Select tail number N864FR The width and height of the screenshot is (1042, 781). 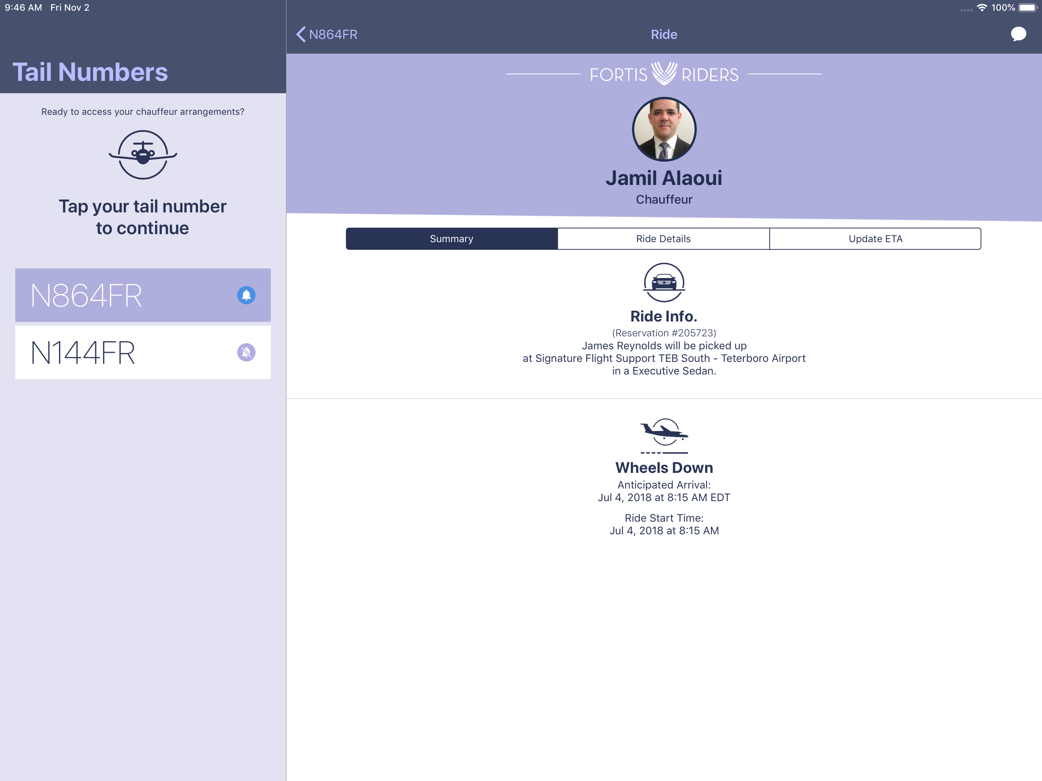[x=143, y=295]
